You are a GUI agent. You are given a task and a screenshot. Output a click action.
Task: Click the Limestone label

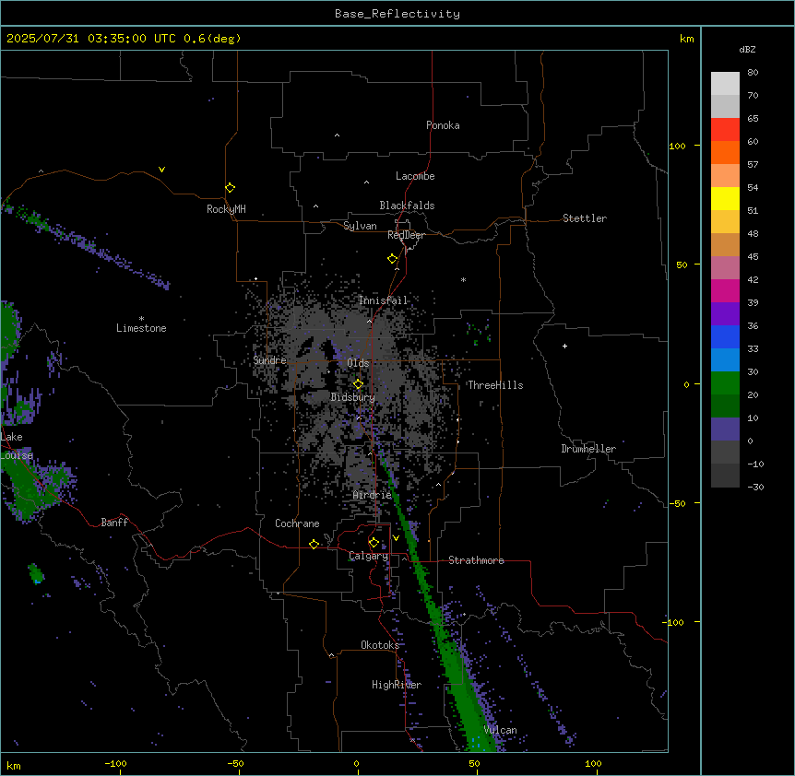(x=141, y=328)
